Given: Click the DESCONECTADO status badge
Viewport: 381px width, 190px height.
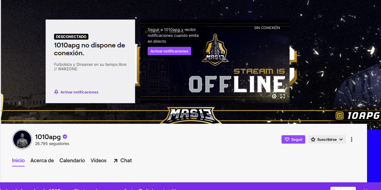Looking at the screenshot, I should [x=71, y=37].
